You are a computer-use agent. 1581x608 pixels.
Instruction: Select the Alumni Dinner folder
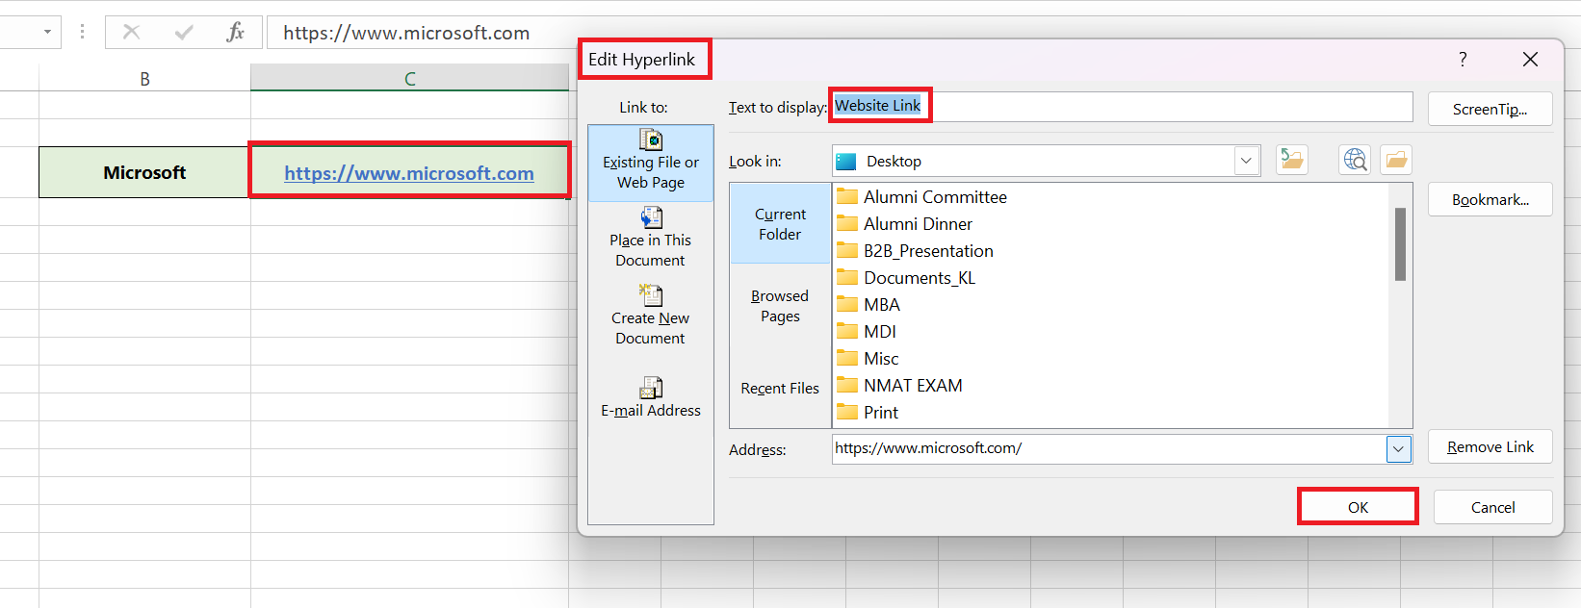pos(904,224)
